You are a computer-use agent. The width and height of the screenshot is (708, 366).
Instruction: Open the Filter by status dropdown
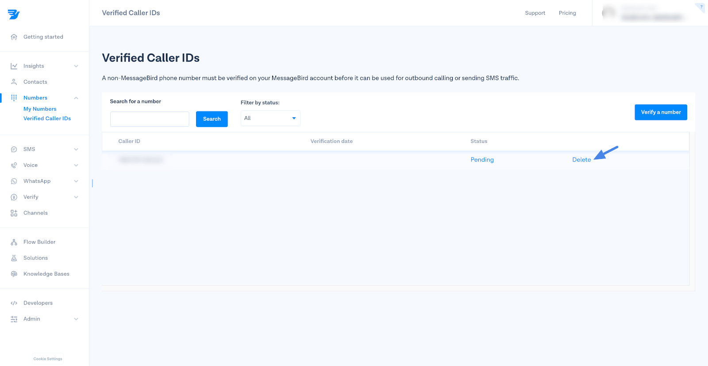tap(270, 118)
